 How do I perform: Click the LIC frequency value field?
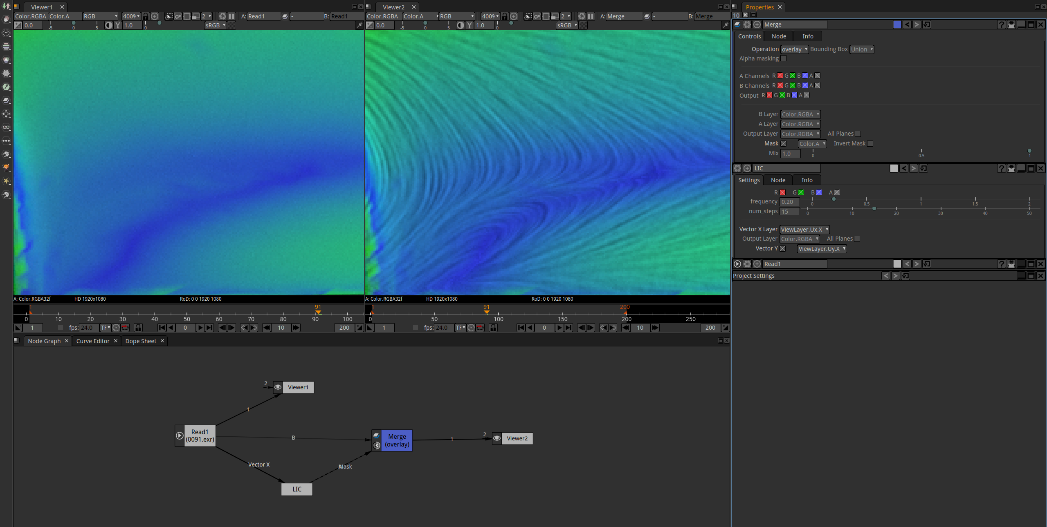point(789,202)
